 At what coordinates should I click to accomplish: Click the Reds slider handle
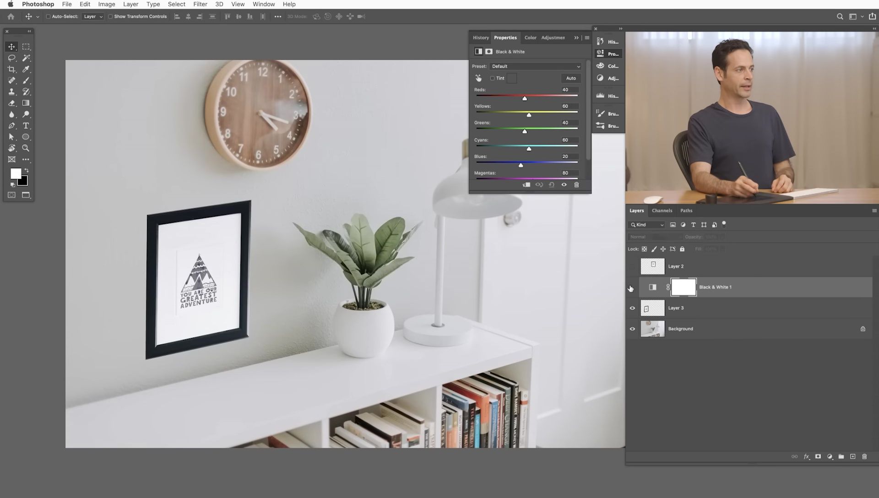[525, 98]
